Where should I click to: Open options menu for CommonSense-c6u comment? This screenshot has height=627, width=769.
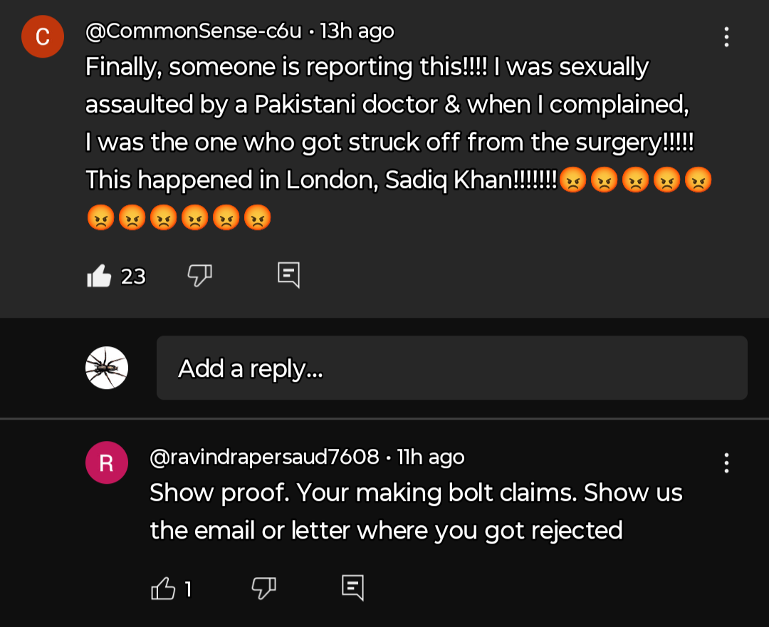click(x=726, y=37)
